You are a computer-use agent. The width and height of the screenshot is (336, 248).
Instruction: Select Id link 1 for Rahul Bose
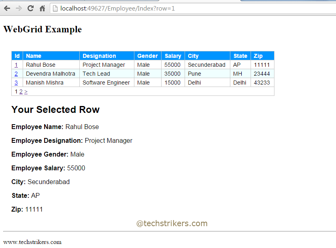coord(16,65)
